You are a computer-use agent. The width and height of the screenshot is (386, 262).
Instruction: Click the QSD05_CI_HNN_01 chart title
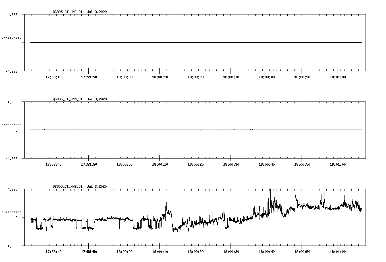click(80, 99)
